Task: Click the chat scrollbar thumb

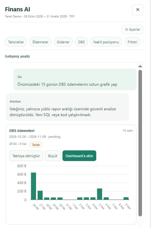Action: [x=140, y=143]
